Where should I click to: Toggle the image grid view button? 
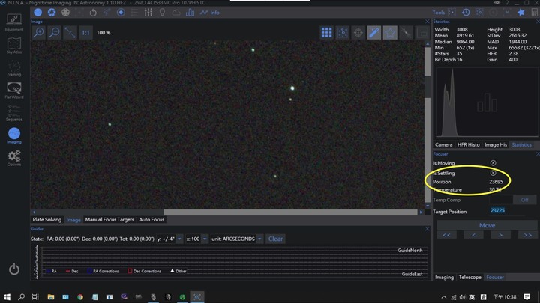coord(327,32)
